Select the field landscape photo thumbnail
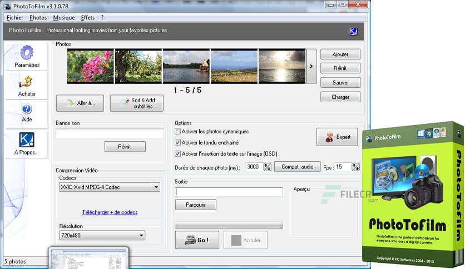 [x=234, y=66]
